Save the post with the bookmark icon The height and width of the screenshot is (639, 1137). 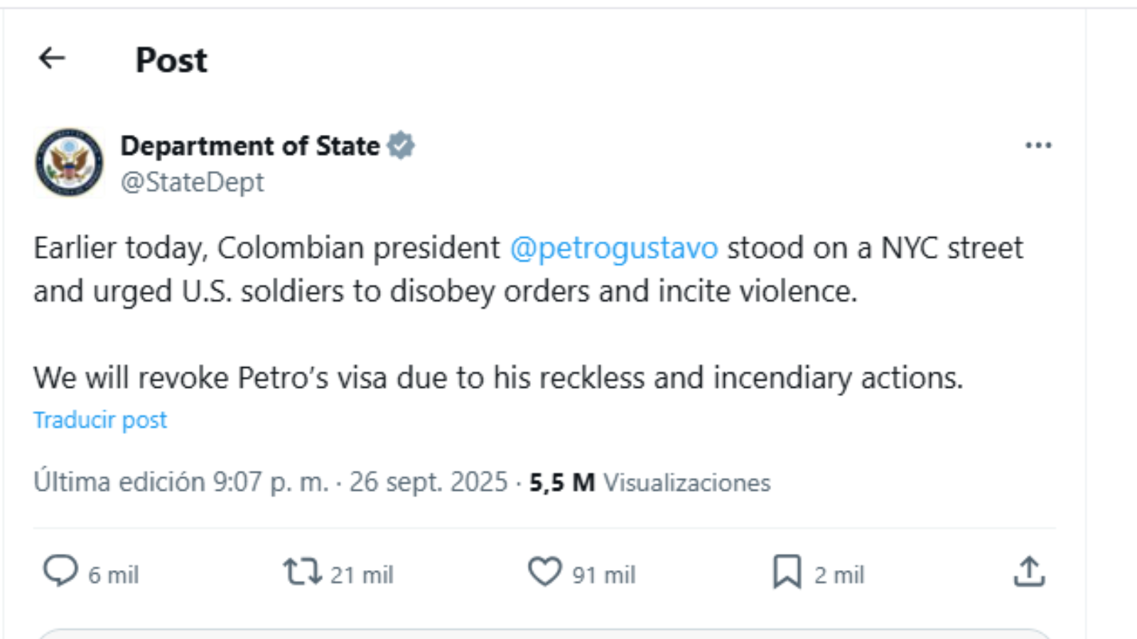[x=787, y=572]
